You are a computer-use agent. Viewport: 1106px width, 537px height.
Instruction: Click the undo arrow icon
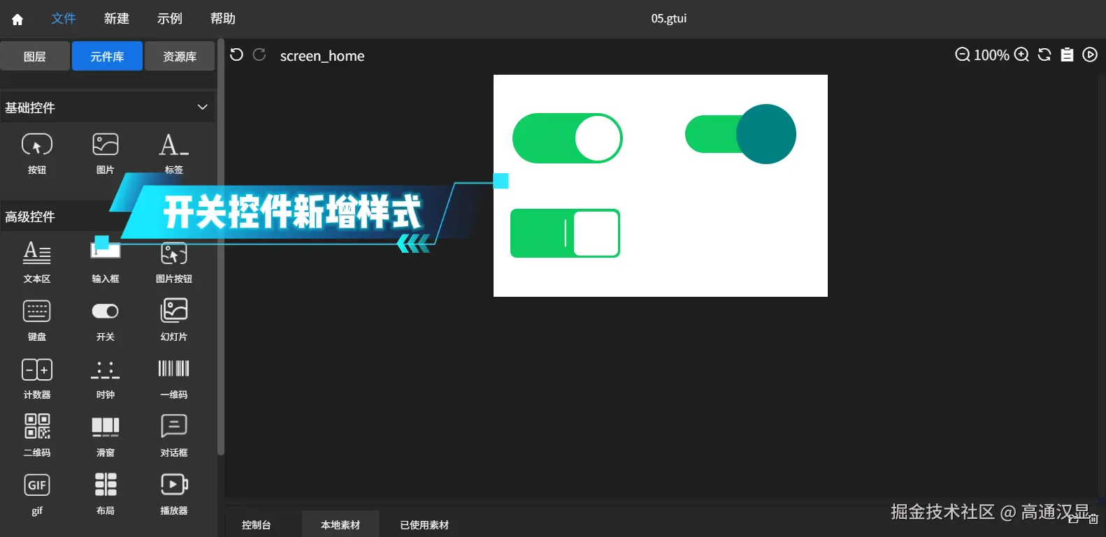click(236, 54)
